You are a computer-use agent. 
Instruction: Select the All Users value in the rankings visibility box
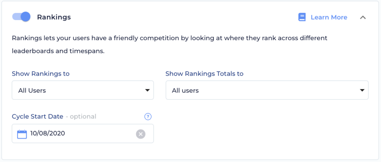coord(32,90)
